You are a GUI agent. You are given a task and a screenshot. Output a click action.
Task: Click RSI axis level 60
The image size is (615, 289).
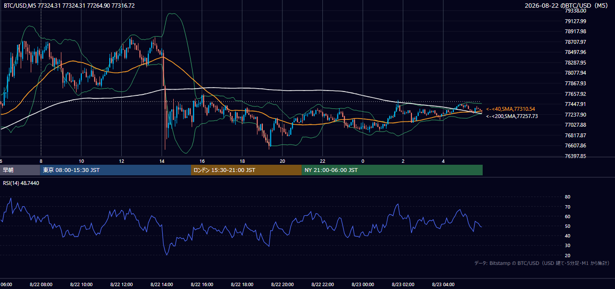point(567,216)
